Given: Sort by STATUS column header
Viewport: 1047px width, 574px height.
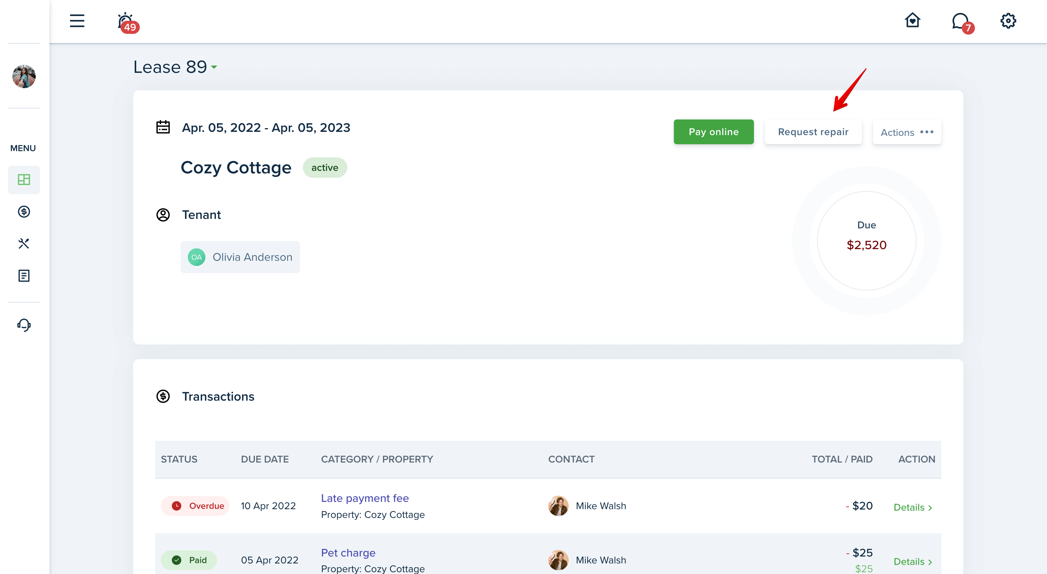Looking at the screenshot, I should click(179, 459).
